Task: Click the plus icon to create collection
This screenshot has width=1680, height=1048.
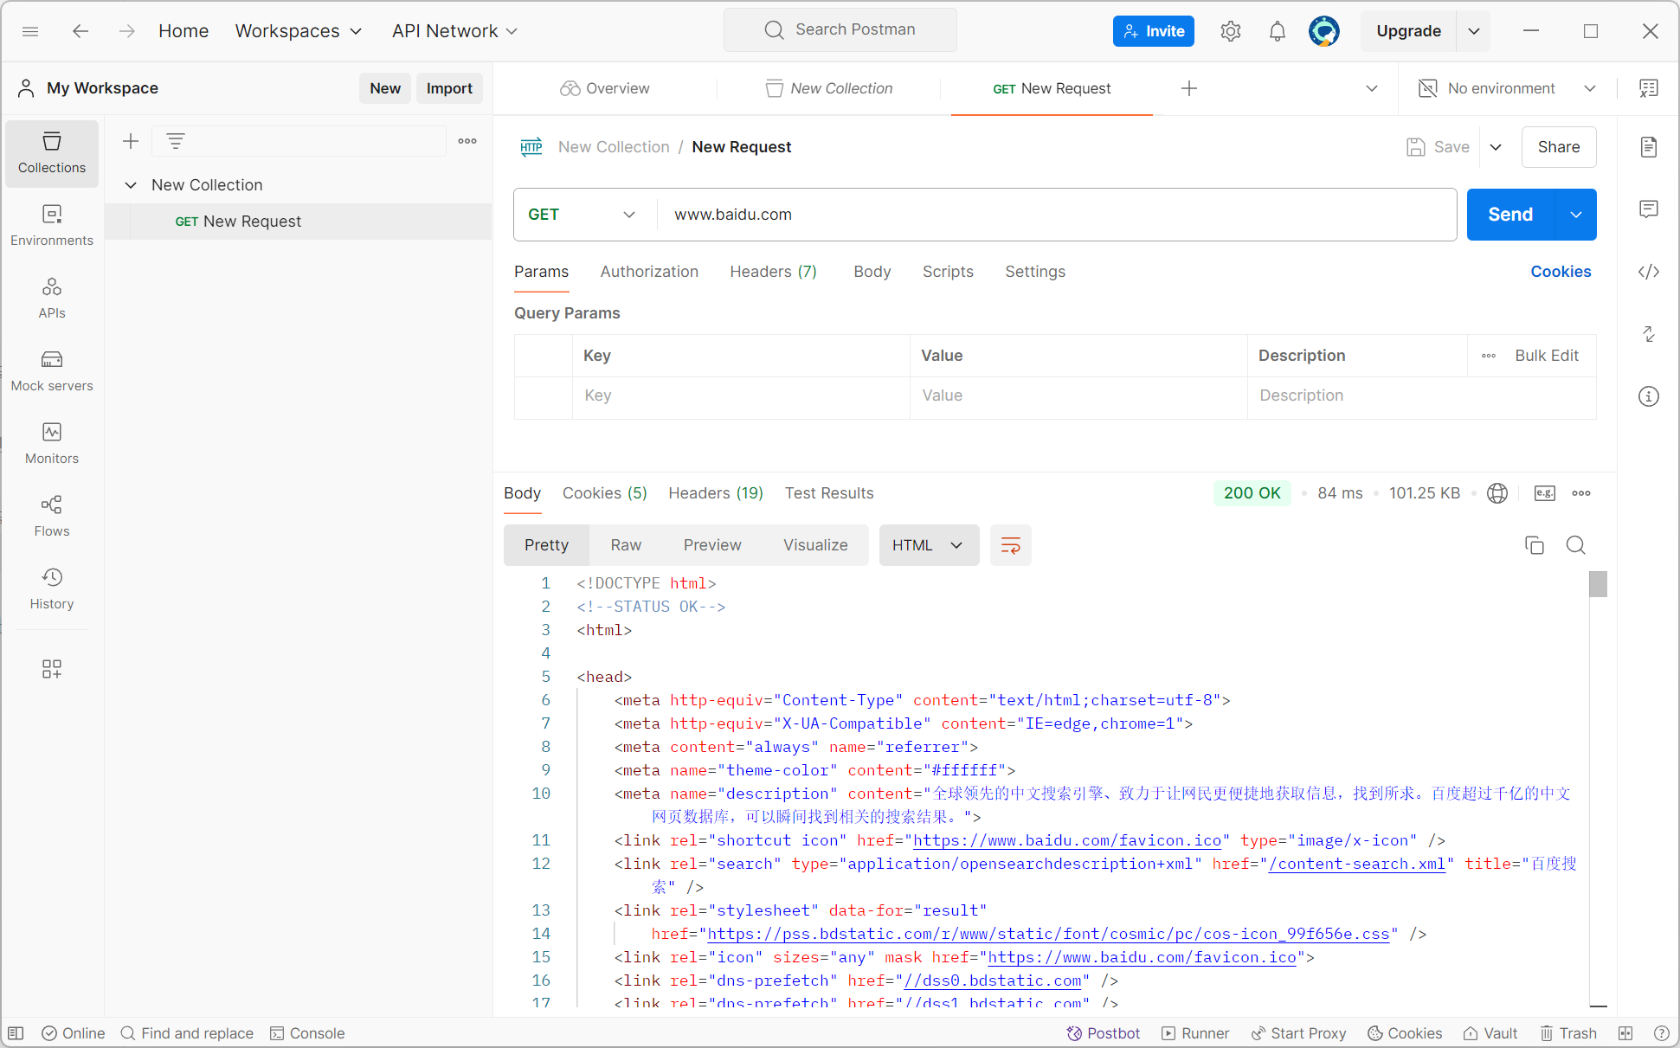Action: click(x=131, y=141)
